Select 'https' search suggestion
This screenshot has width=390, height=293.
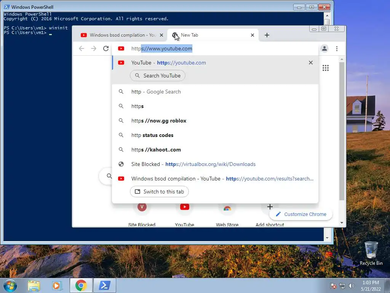(x=215, y=106)
